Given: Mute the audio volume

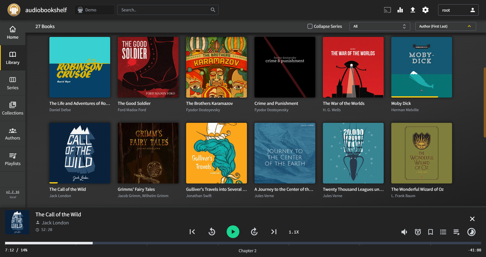Looking at the screenshot, I should coord(404,232).
